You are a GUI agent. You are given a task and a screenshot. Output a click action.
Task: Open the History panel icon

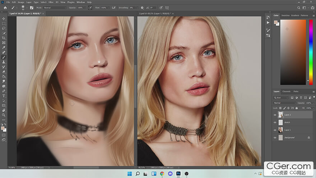pos(268,17)
